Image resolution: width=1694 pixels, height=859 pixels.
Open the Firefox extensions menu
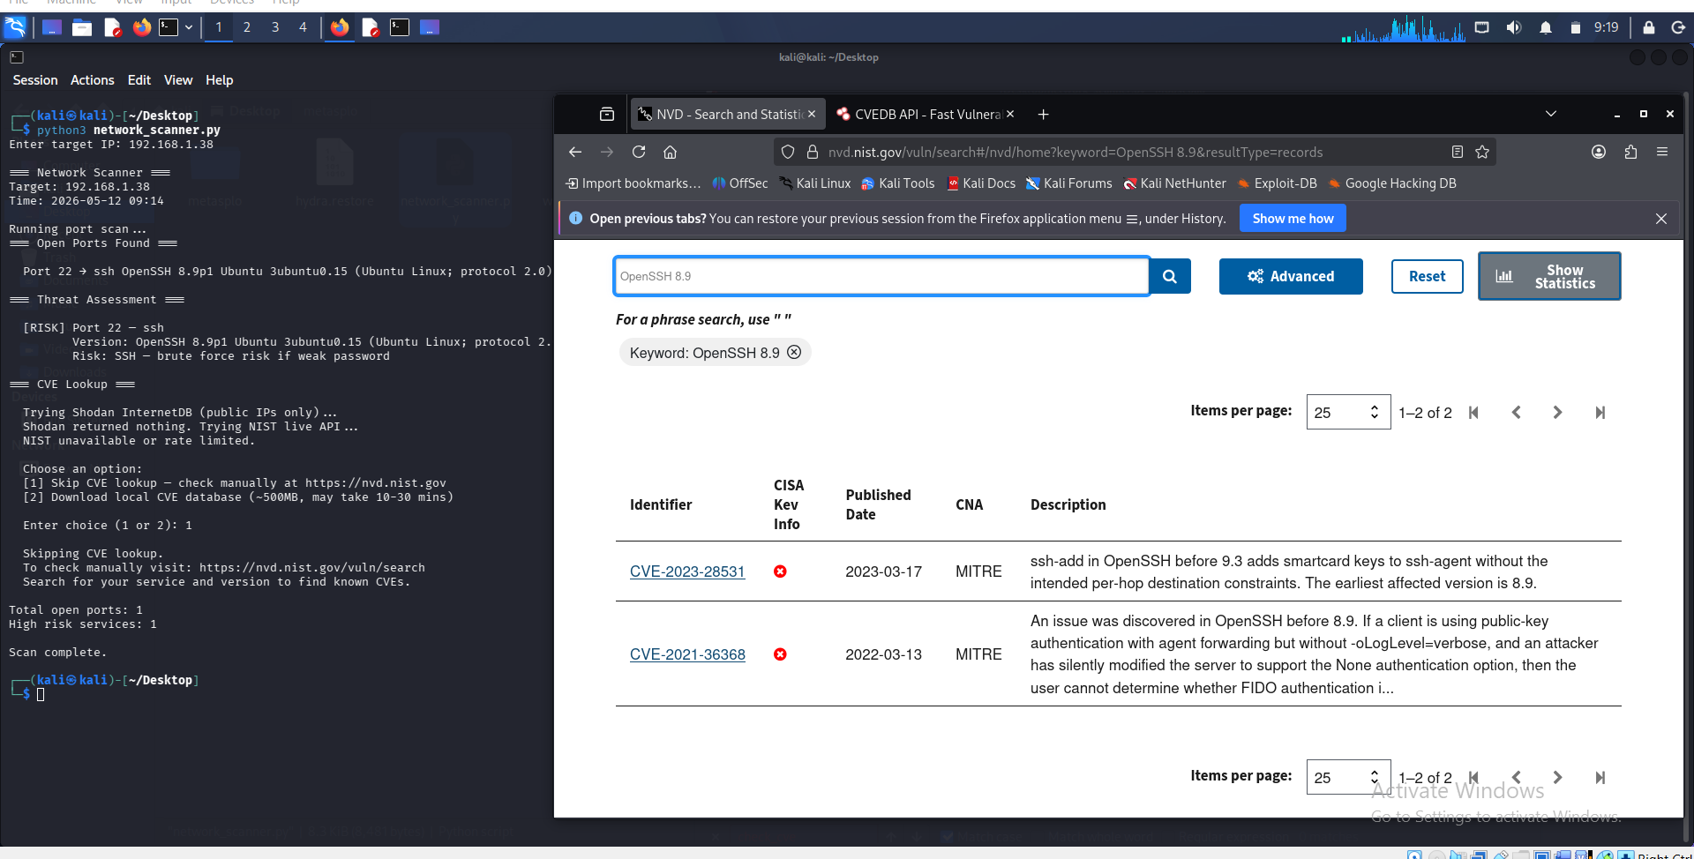coord(1630,152)
